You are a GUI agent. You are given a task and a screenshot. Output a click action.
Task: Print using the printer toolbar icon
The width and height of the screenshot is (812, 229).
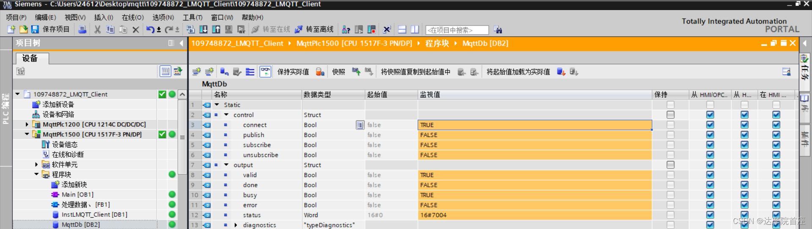coord(82,30)
